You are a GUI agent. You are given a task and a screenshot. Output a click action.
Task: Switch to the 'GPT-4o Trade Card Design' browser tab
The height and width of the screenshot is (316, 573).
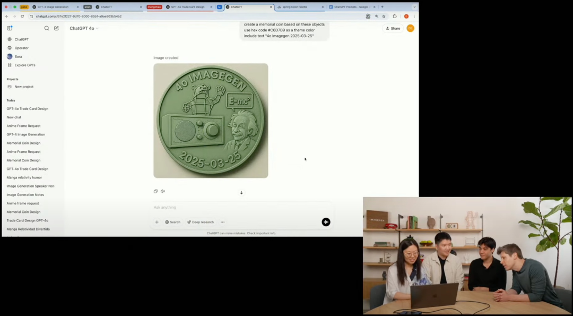click(189, 7)
